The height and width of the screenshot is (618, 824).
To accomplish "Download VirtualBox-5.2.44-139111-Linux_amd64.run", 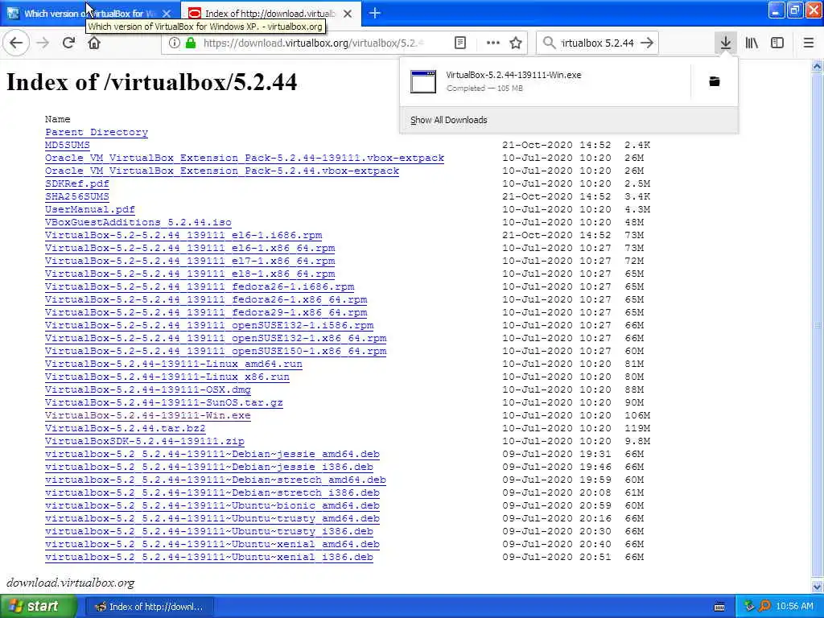I will [x=174, y=365].
